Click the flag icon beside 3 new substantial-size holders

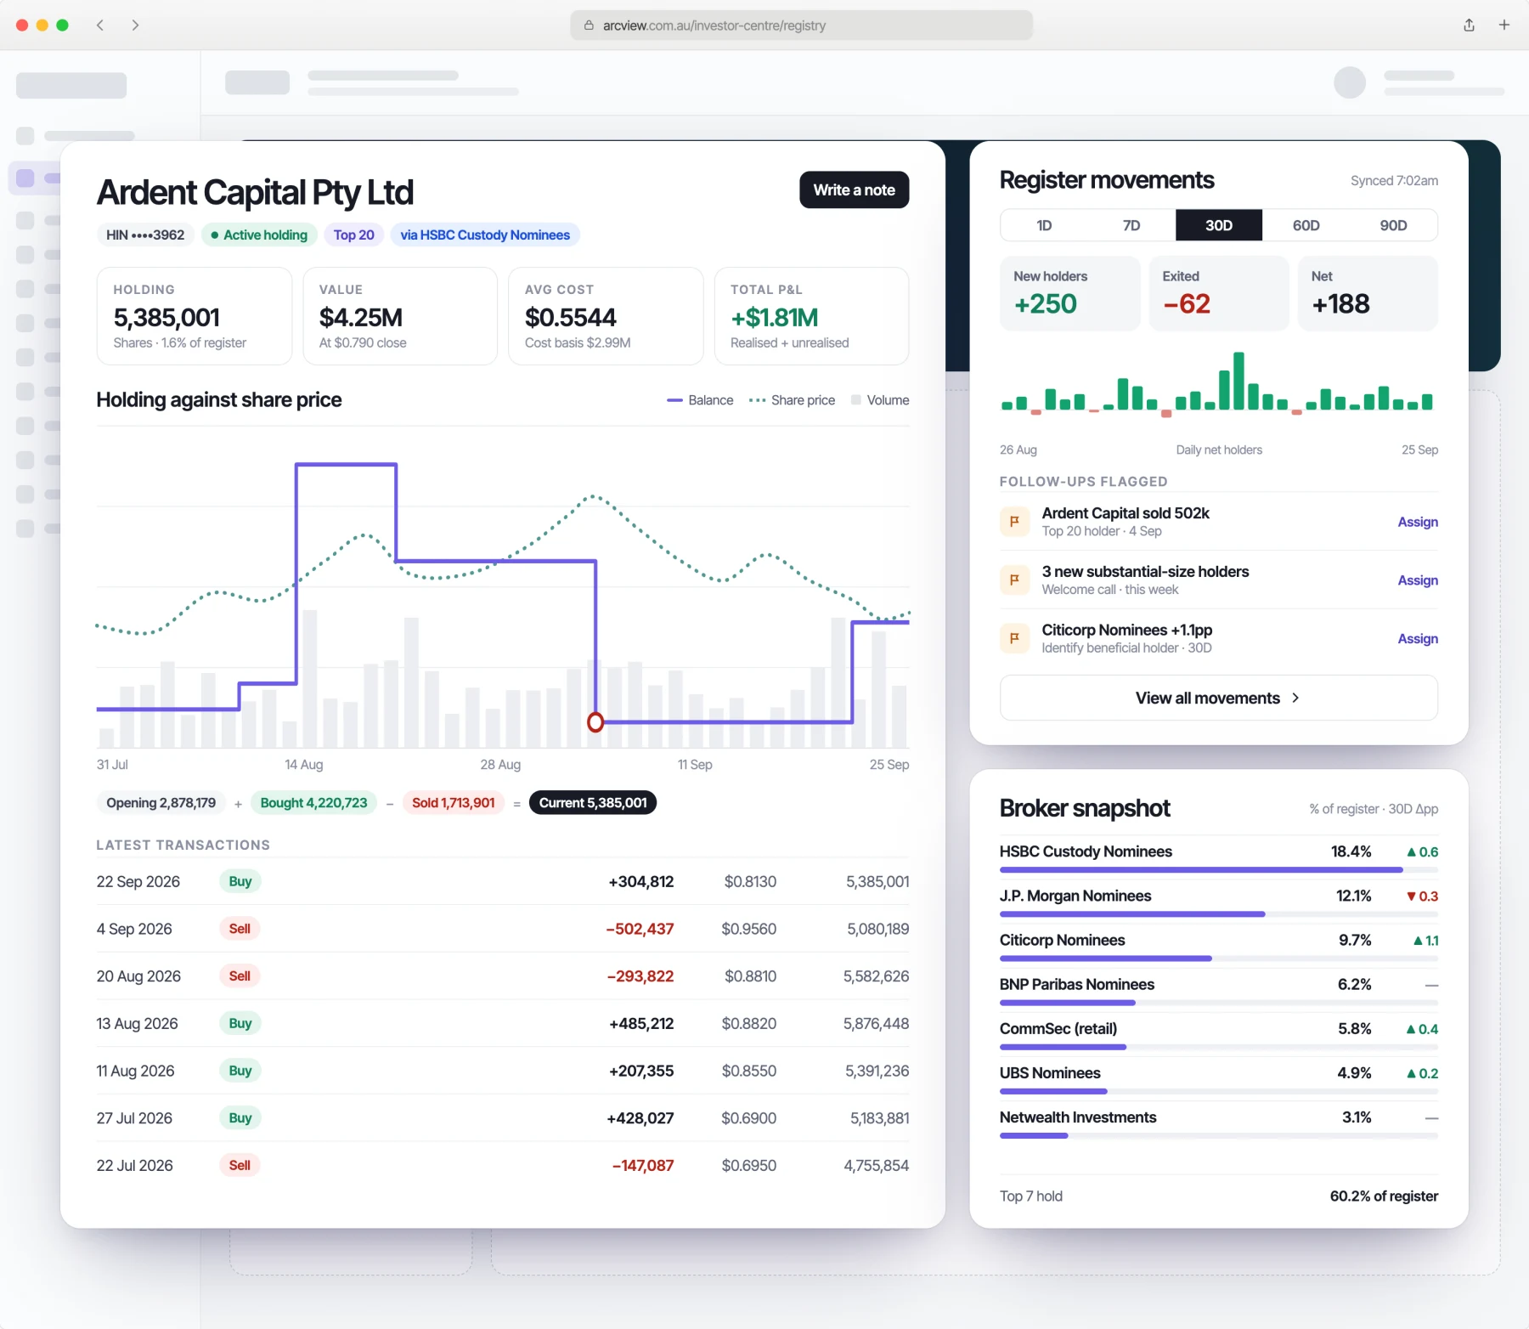[x=1014, y=580]
